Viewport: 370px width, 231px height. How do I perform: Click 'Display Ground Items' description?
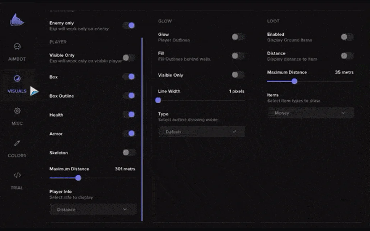point(289,40)
